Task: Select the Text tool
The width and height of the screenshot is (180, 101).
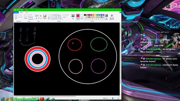Action: 41,16
